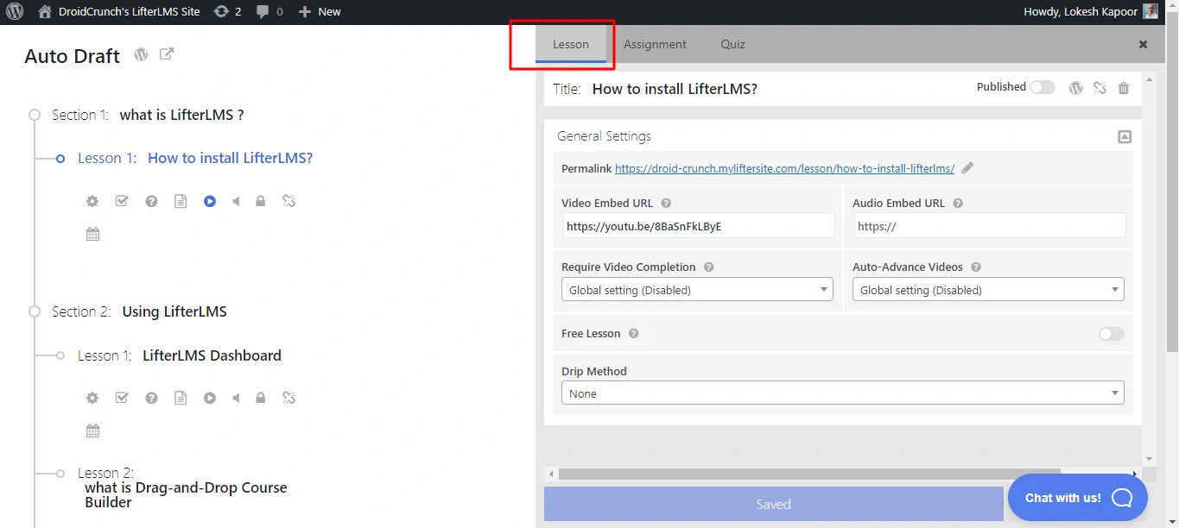Image resolution: width=1179 pixels, height=528 pixels.
Task: Click Section 2 title Using LifterLMS
Action: 174,311
